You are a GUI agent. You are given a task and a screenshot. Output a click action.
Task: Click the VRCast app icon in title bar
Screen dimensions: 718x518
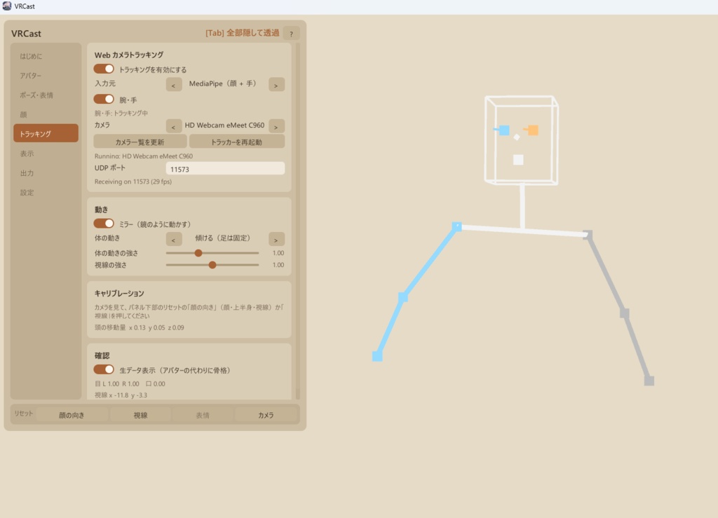coord(7,6)
